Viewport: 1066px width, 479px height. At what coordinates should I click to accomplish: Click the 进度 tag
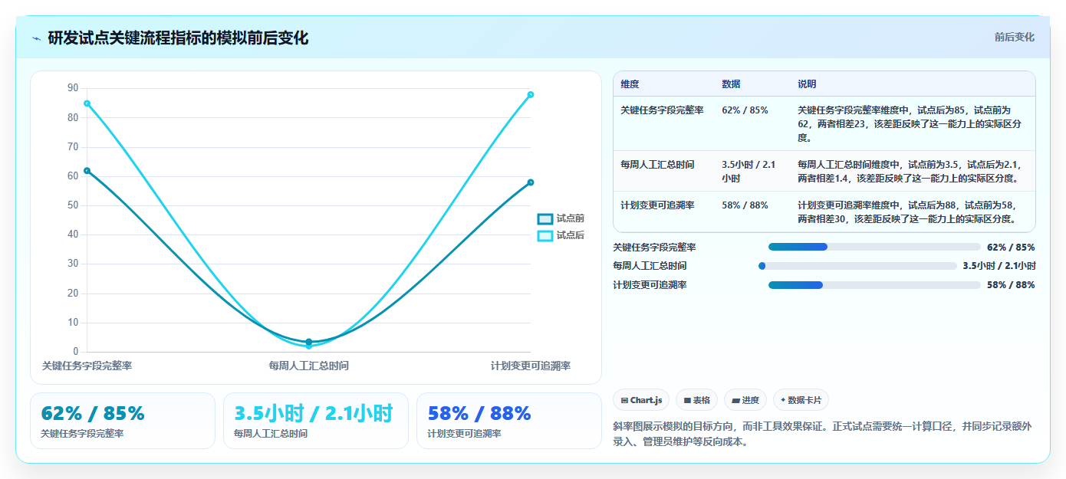pyautogui.click(x=745, y=400)
